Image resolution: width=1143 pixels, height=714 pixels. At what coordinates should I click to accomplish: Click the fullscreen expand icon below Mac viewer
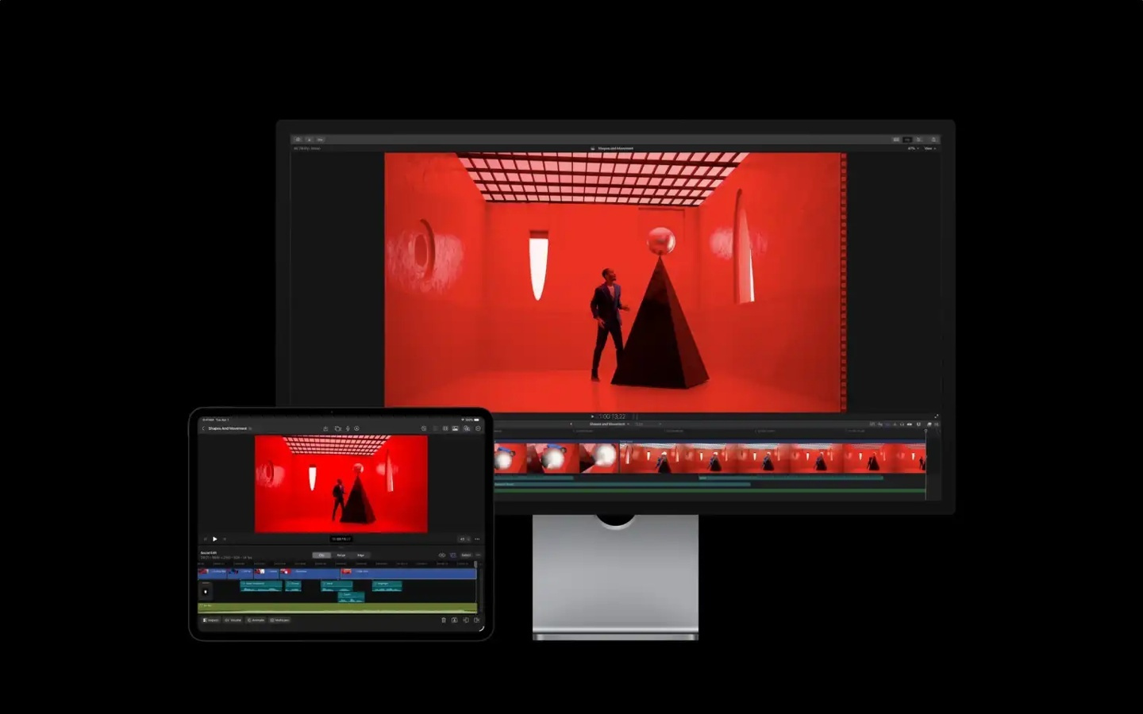point(936,416)
